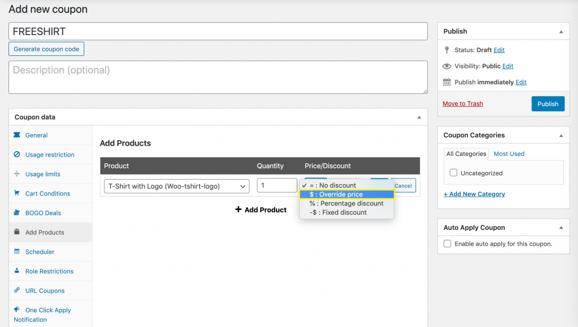578x327 pixels.
Task: Click the General tab ticket icon
Action: point(17,135)
